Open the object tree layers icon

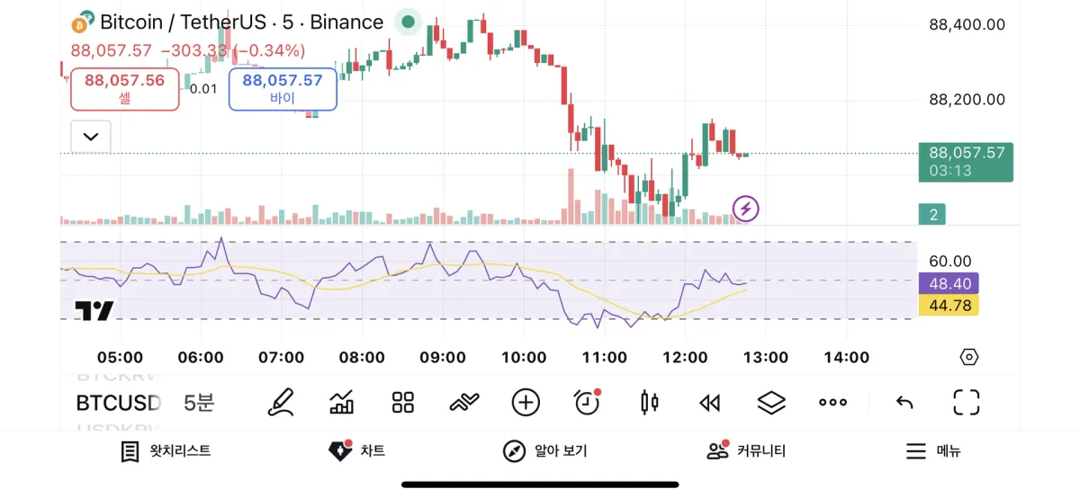771,402
